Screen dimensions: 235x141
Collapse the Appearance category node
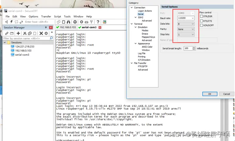click(x=135, y=44)
